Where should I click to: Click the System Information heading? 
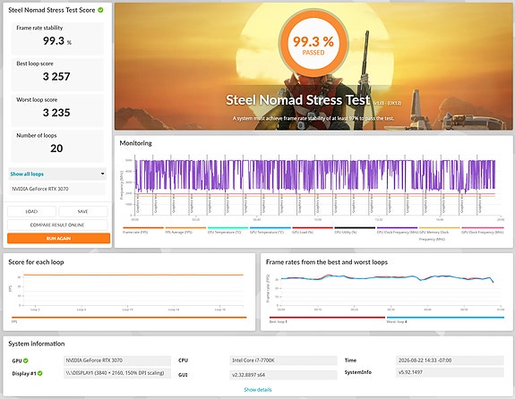(x=37, y=344)
